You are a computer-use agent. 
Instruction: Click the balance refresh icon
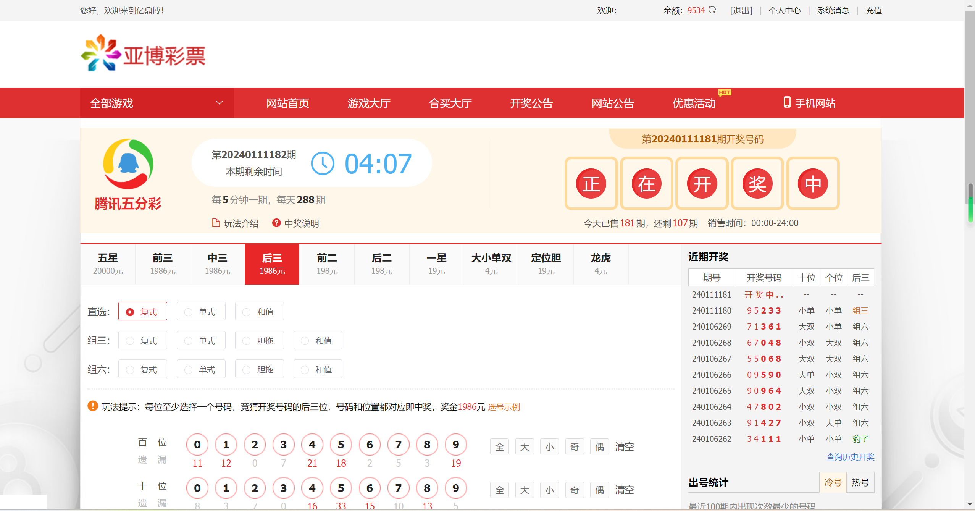(712, 10)
